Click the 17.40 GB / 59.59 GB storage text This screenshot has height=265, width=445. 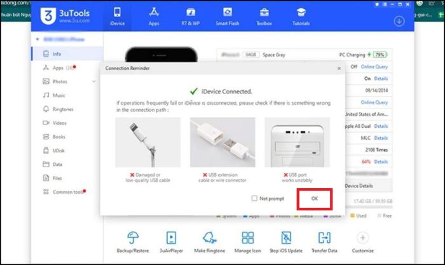tap(373, 201)
